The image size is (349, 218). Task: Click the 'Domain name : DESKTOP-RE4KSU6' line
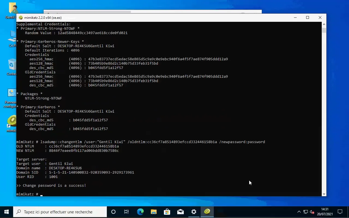49,168
